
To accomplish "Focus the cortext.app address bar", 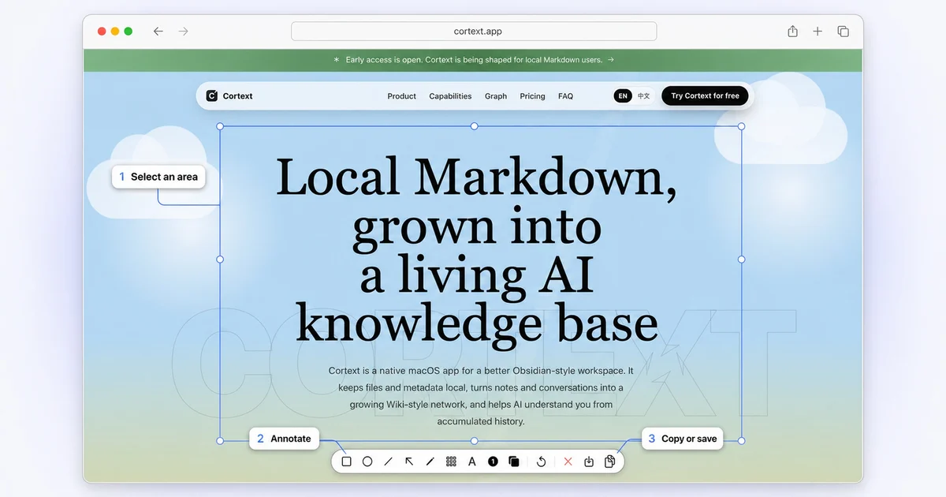I will 474,32.
